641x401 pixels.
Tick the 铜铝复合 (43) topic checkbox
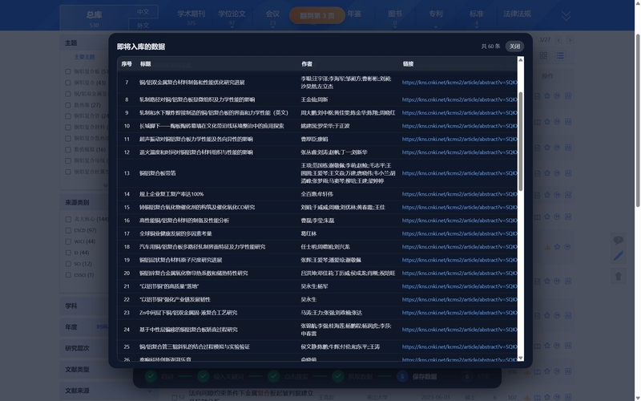coord(68,83)
